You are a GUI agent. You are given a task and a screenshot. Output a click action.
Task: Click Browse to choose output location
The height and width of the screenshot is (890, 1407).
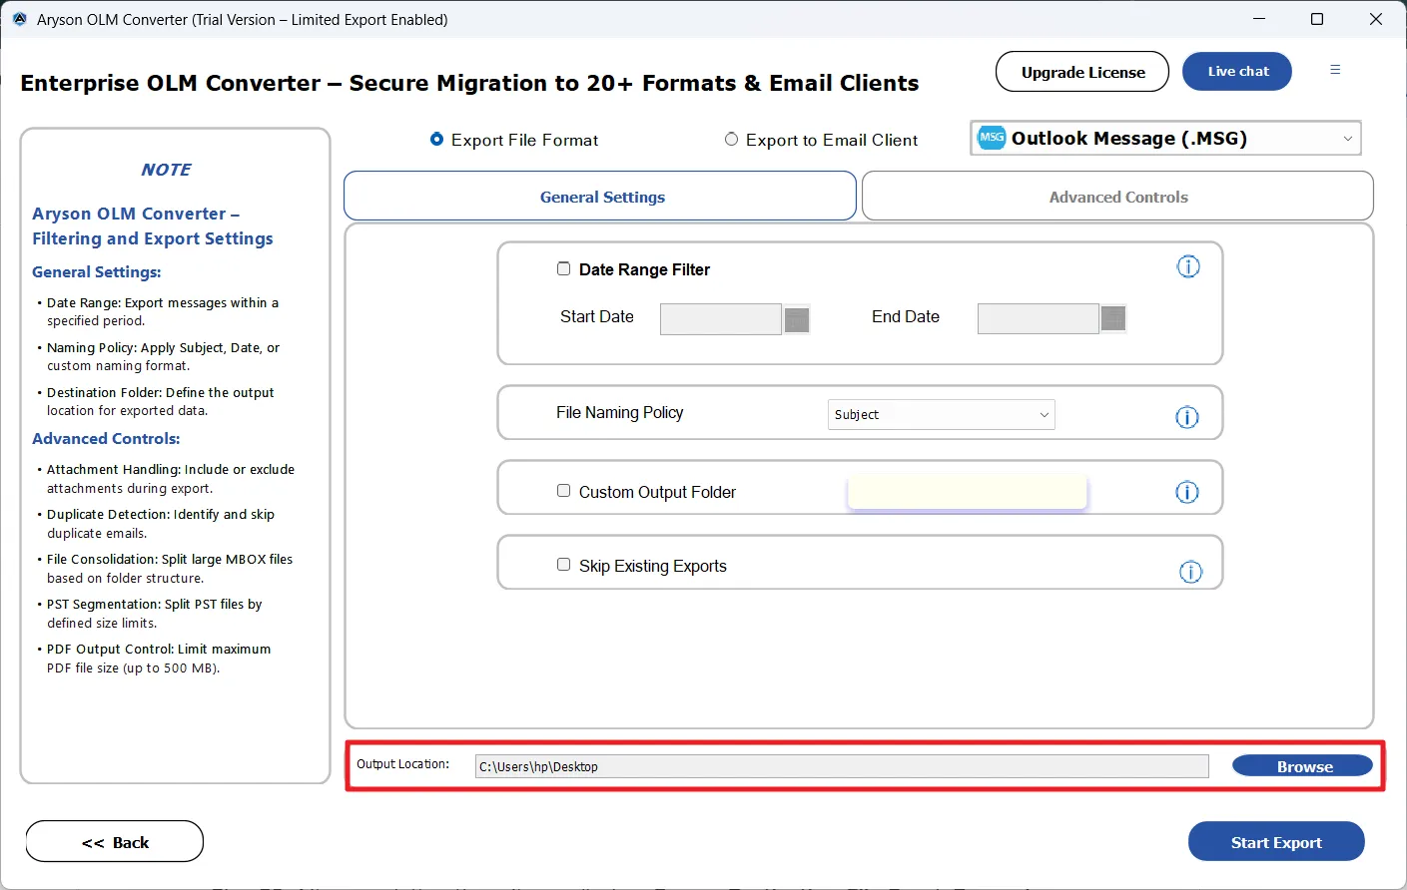1302,766
